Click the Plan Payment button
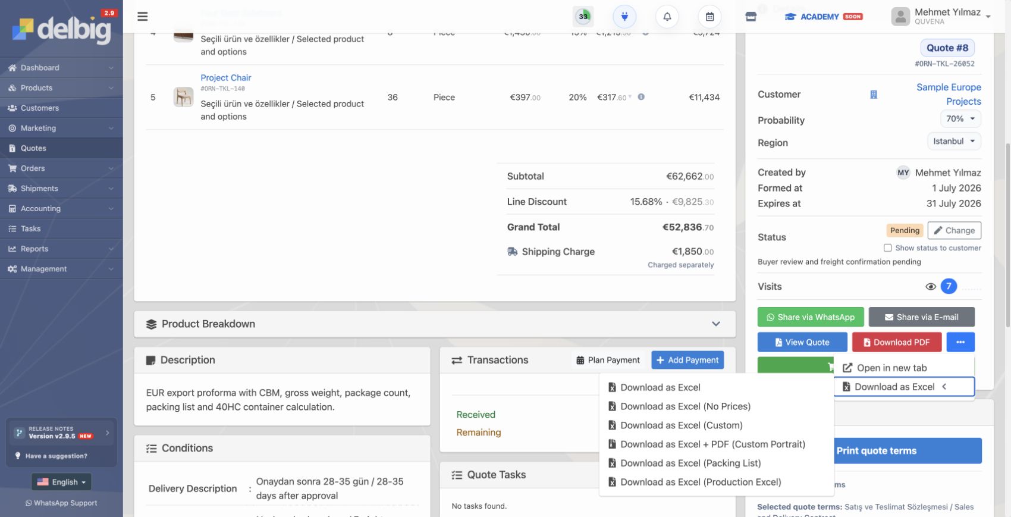 point(608,360)
